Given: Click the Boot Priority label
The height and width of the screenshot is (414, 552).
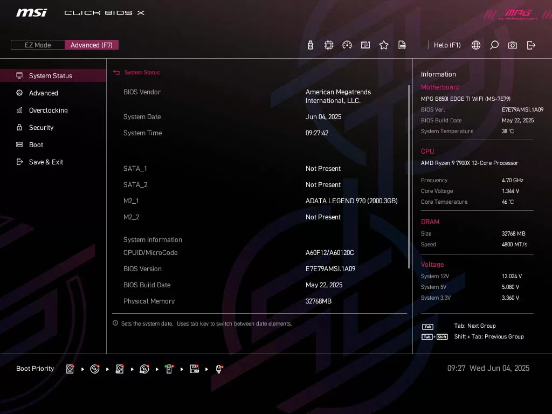Looking at the screenshot, I should point(35,369).
